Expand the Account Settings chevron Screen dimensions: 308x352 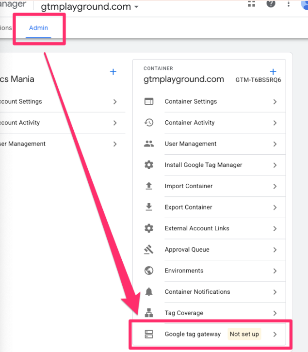(x=115, y=102)
